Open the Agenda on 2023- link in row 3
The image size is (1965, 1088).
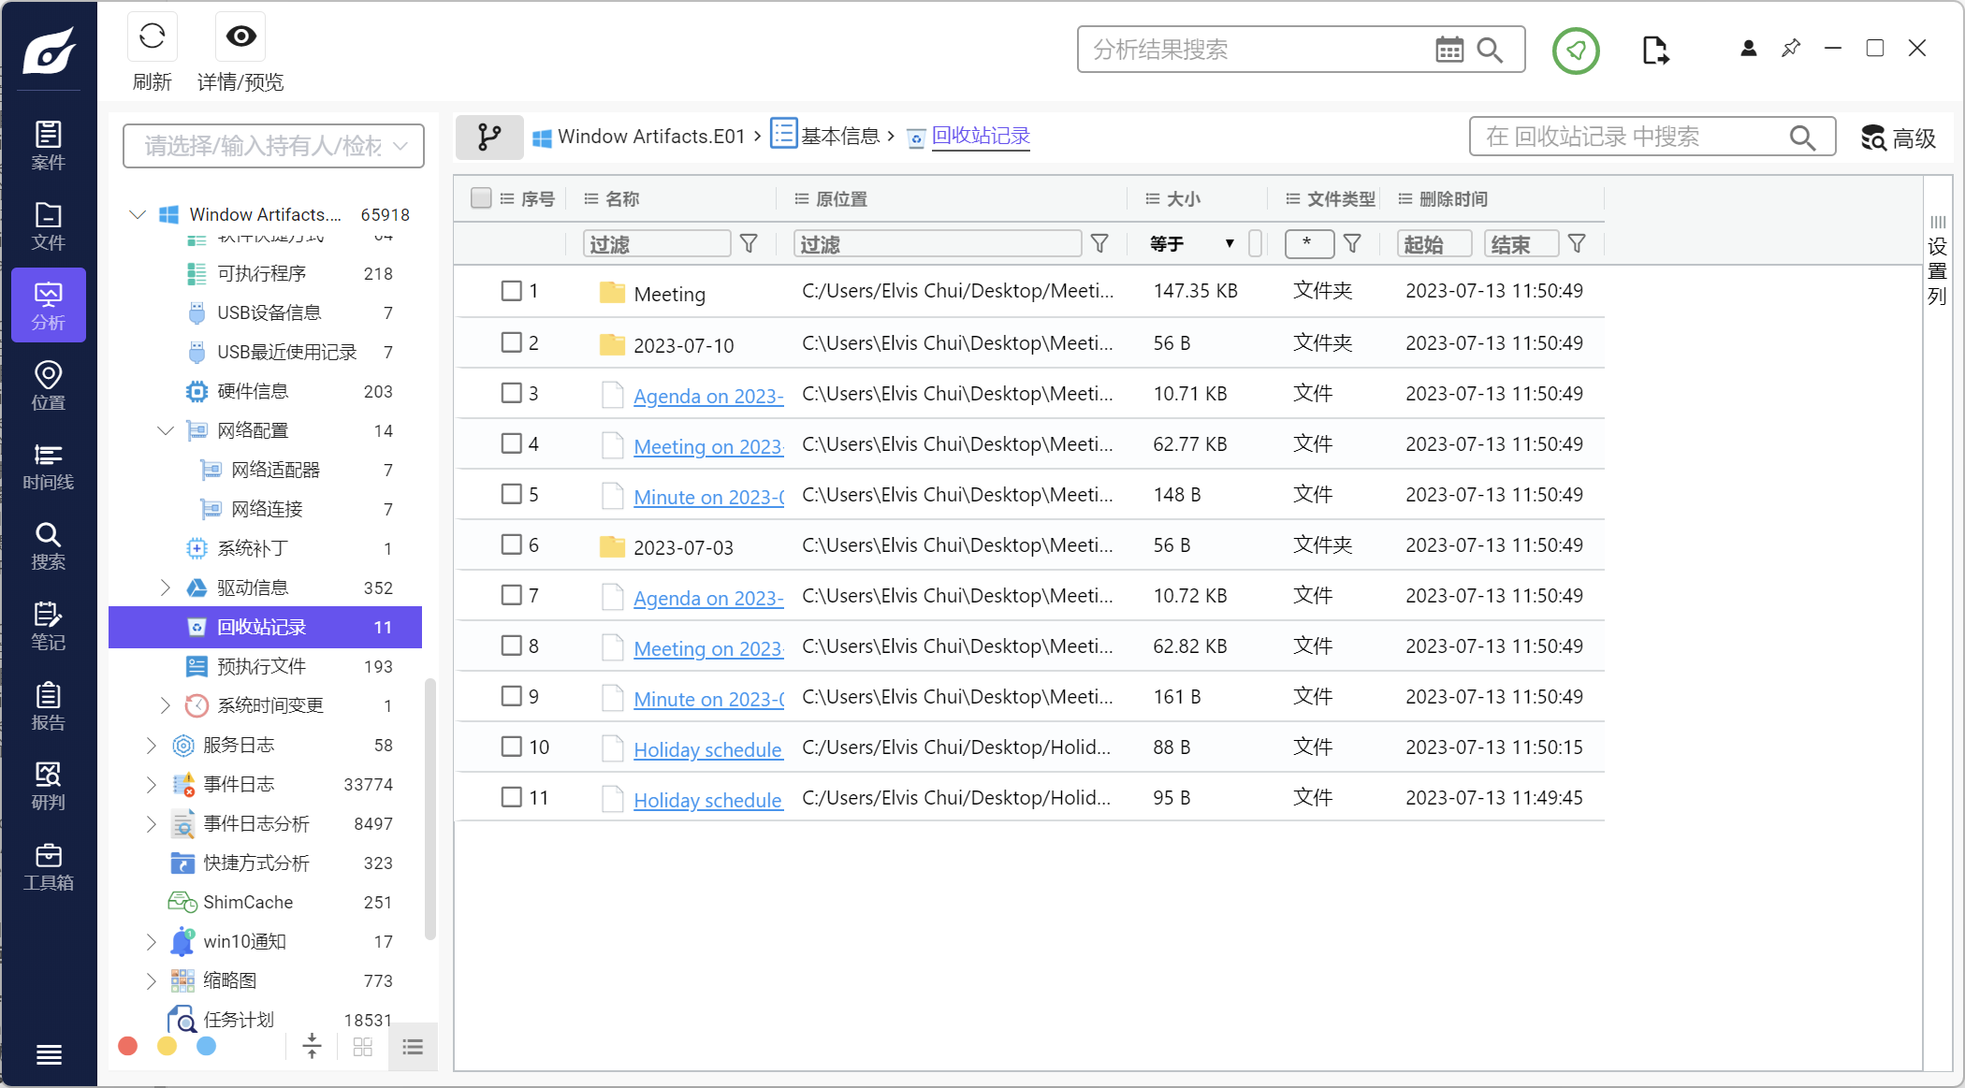pyautogui.click(x=708, y=395)
